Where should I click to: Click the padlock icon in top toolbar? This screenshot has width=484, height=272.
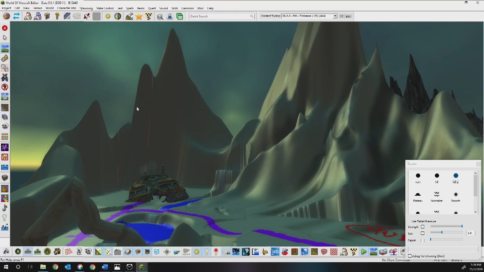170,16
